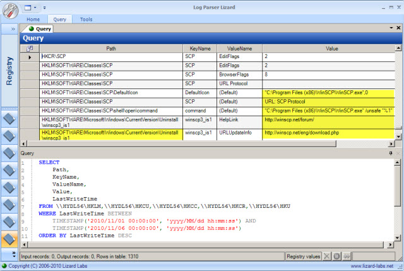
Task: Sort by the Path column header
Action: pos(111,49)
